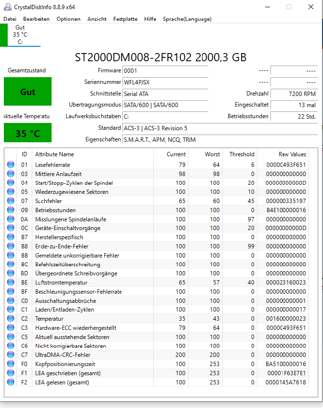Click status orb for Beschleunigungssensor-Fehlerrate
The width and height of the screenshot is (323, 408).
point(11,291)
